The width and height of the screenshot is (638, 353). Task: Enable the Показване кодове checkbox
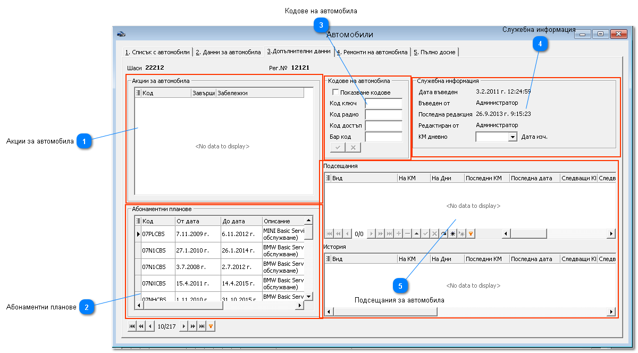tap(335, 93)
